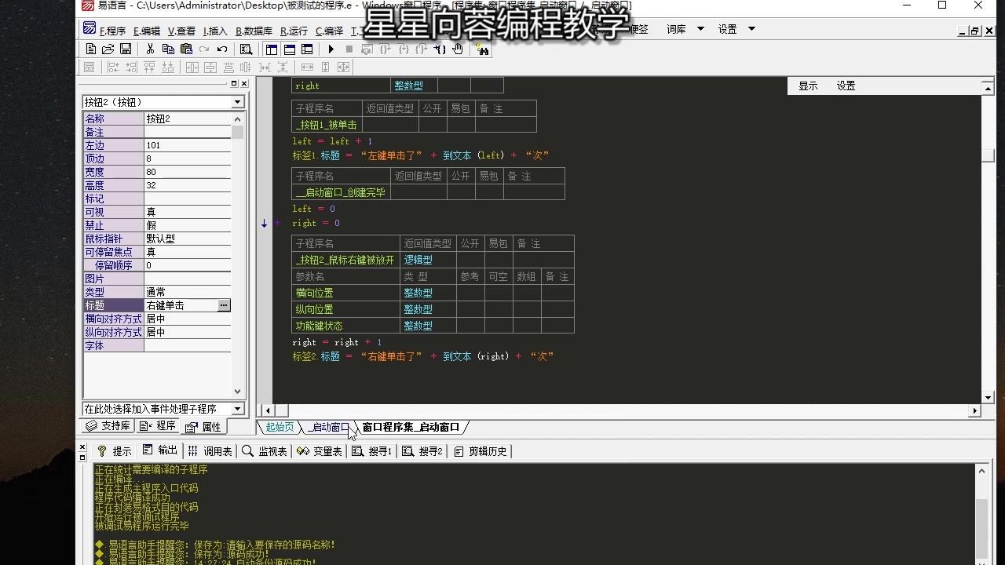Image resolution: width=1005 pixels, height=565 pixels.
Task: Open the Find dialog from the toolbar
Action: coord(246,49)
